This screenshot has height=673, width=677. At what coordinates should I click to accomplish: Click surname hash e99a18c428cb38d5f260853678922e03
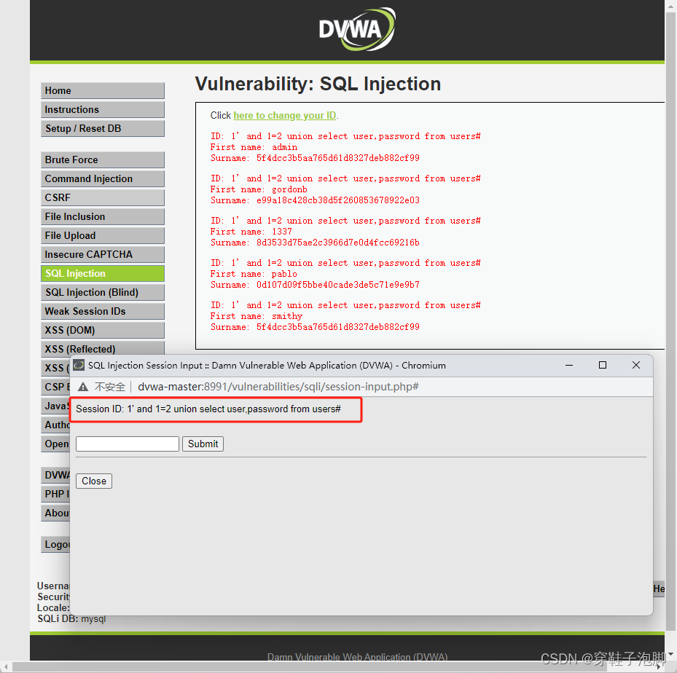click(x=337, y=200)
